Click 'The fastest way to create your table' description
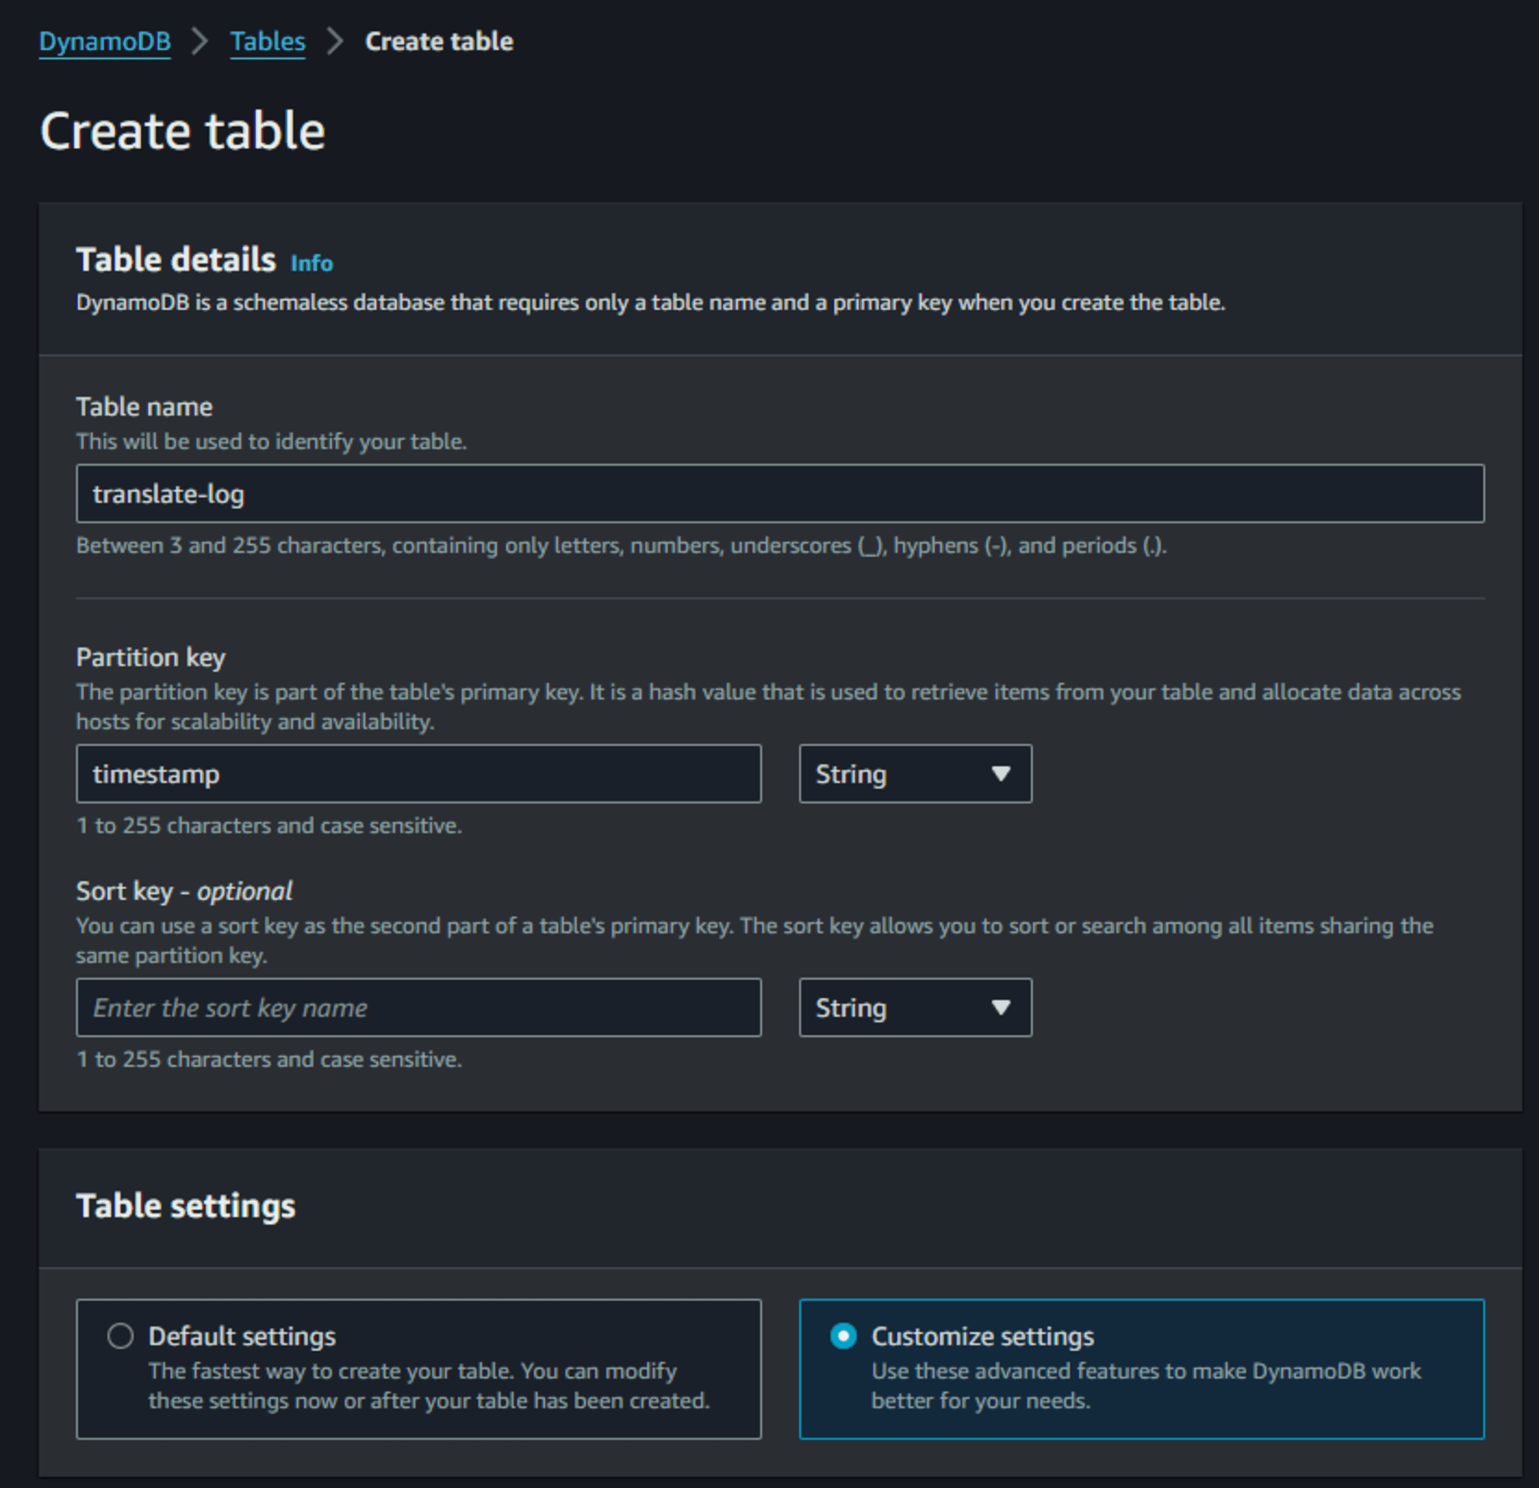The image size is (1539, 1488). [x=429, y=1386]
